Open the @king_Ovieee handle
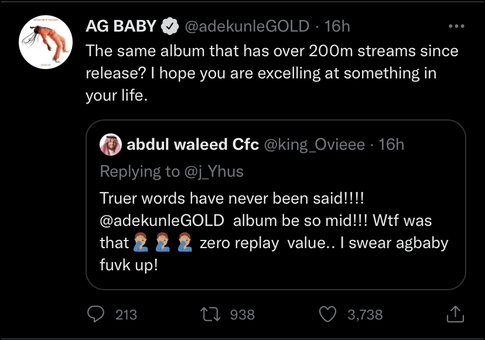Screen dimensions: 485x340 315,145
